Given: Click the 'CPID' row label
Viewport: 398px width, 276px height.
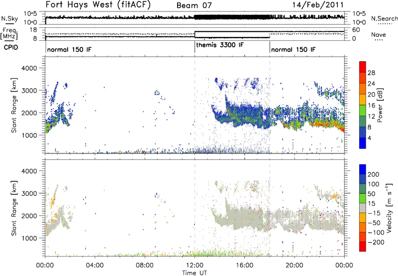Looking at the screenshot, I should (11, 47).
